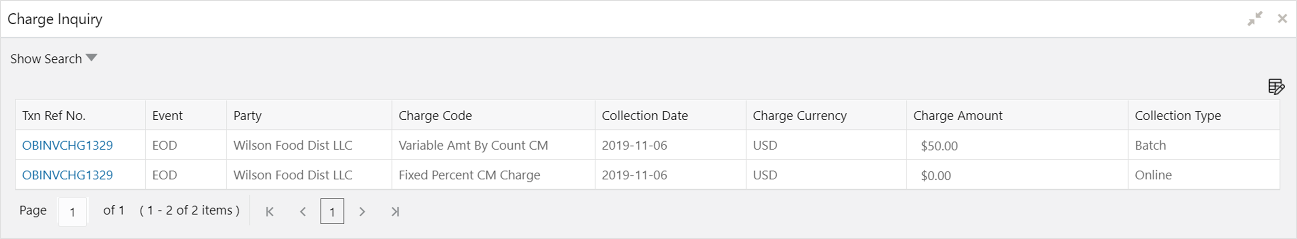The height and width of the screenshot is (239, 1297).
Task: Select page 1 button in pagination
Action: point(332,211)
